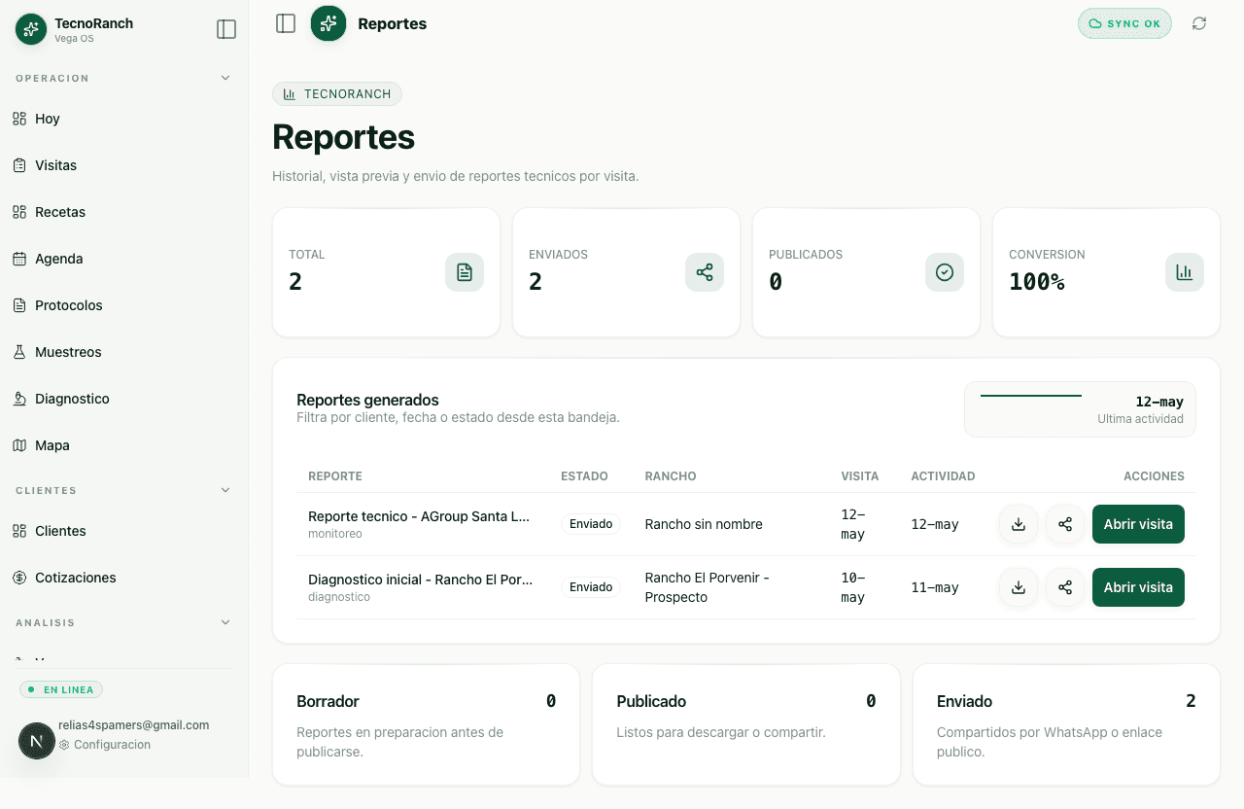Click the Clientes grid icon
The width and height of the screenshot is (1244, 809).
click(19, 531)
